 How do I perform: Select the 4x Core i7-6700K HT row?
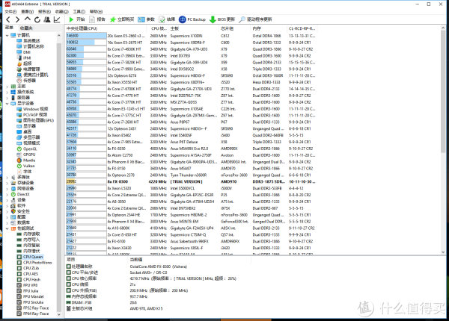pos(191,89)
